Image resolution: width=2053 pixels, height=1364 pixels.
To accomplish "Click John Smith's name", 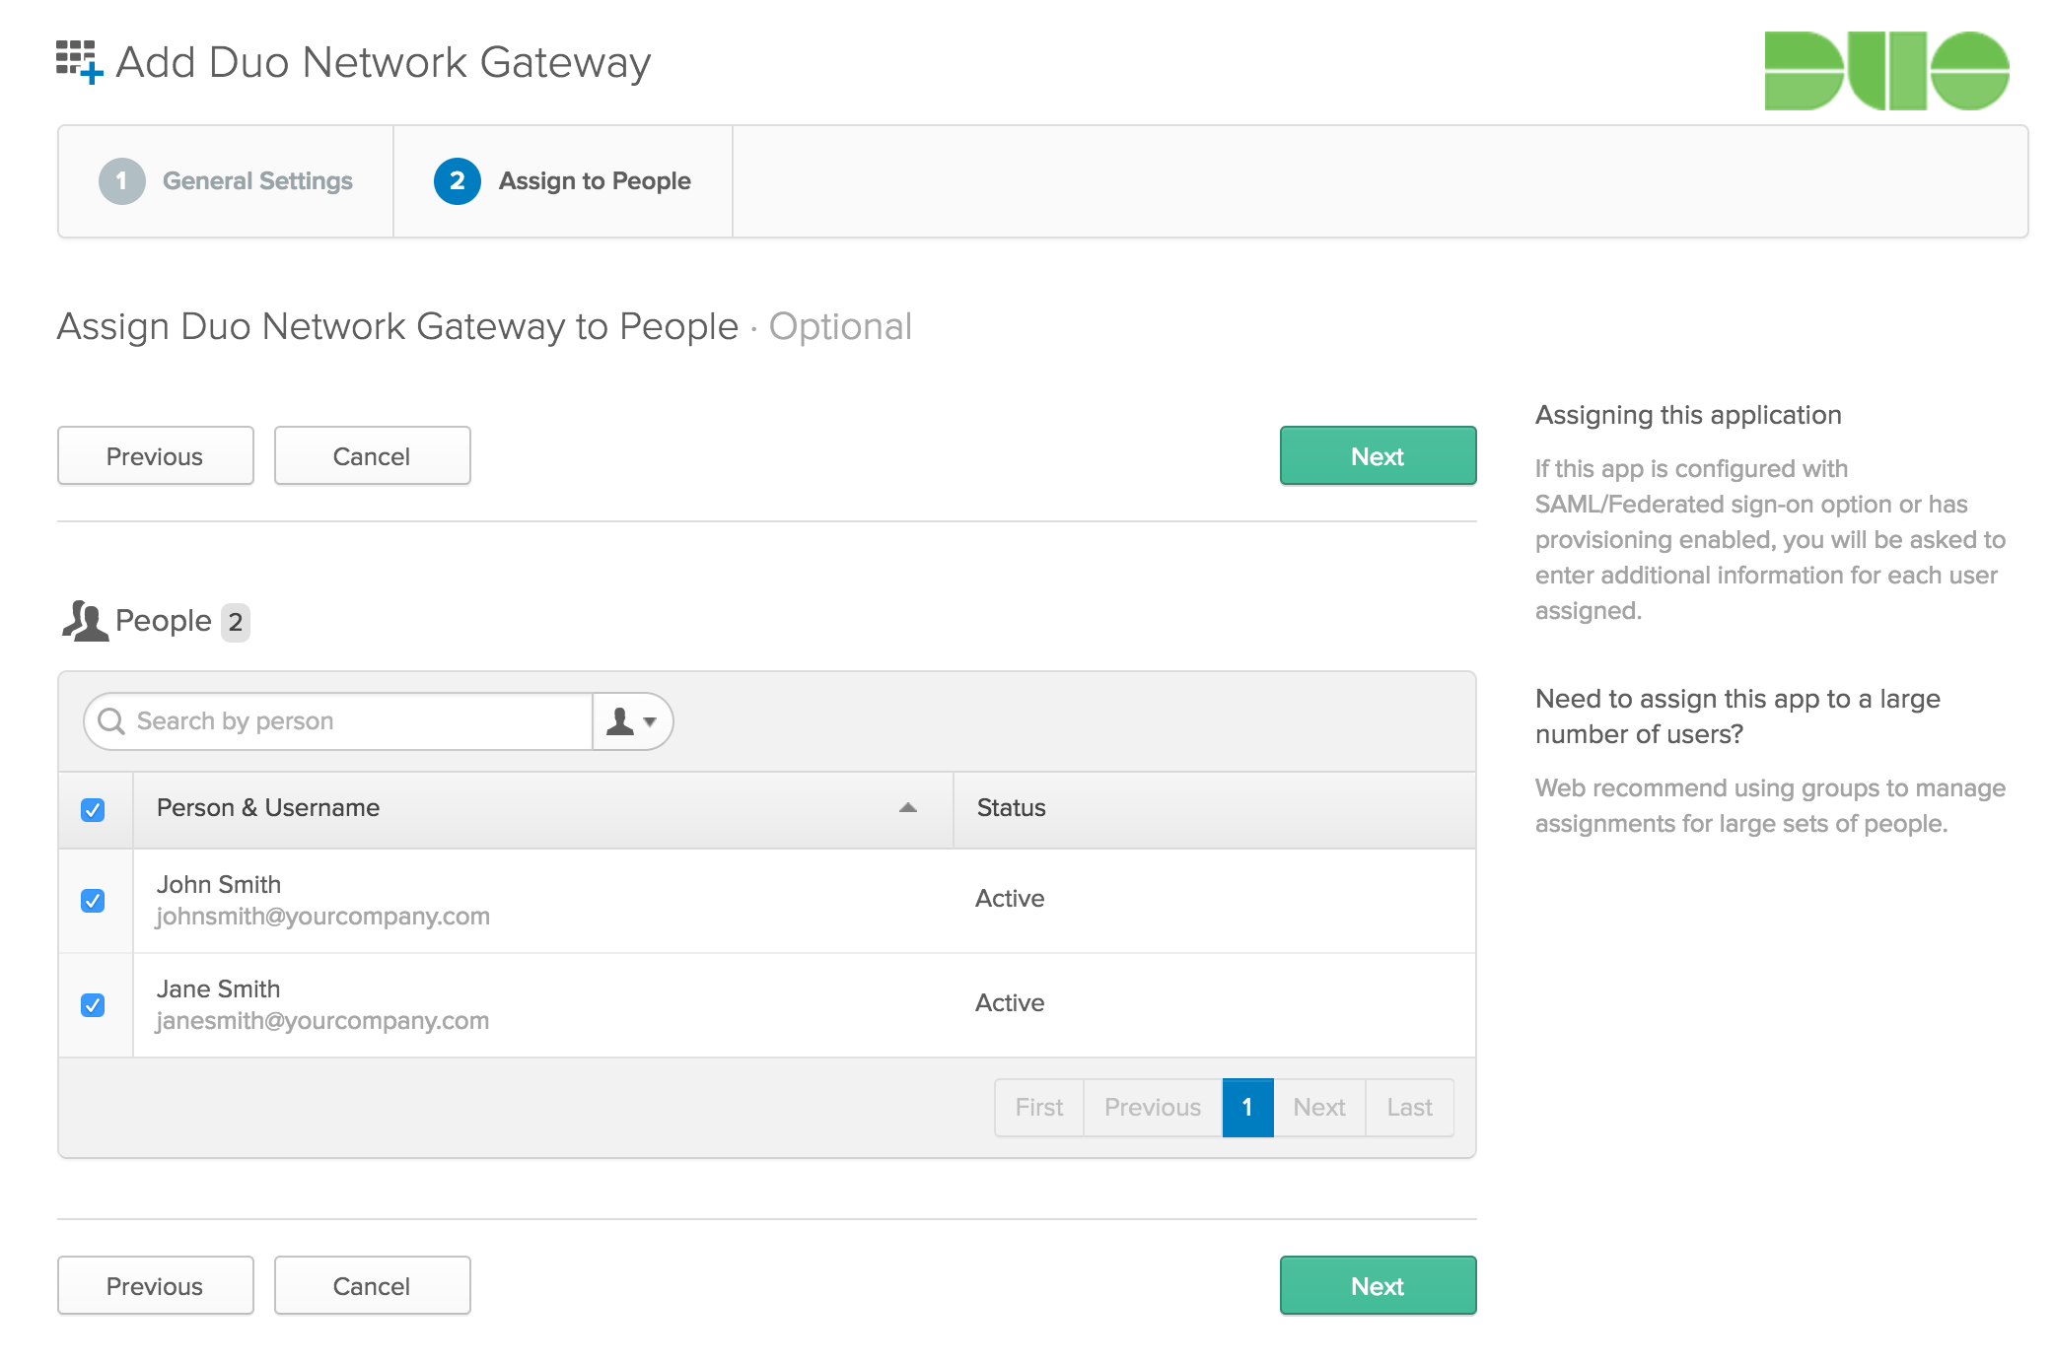I will click(x=219, y=885).
